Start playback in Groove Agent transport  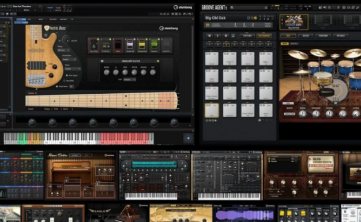217,36
